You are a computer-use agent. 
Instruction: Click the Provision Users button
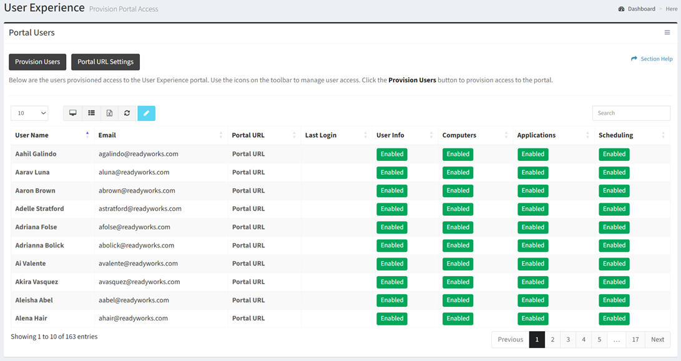[x=37, y=62]
